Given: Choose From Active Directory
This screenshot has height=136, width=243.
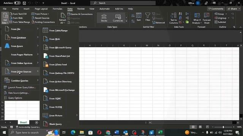Looking at the screenshot, I should pyautogui.click(x=60, y=82).
